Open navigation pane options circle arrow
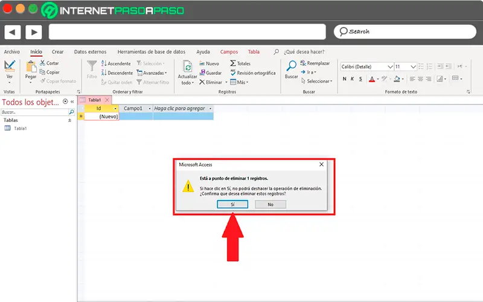Image resolution: width=483 pixels, height=302 pixels. 65,101
